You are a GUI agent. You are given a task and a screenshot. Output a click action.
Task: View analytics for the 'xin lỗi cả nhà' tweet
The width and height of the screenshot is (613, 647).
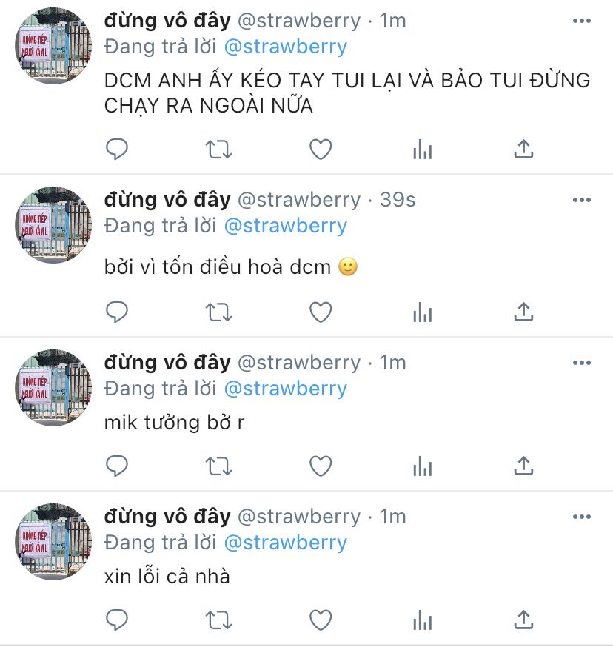(422, 620)
